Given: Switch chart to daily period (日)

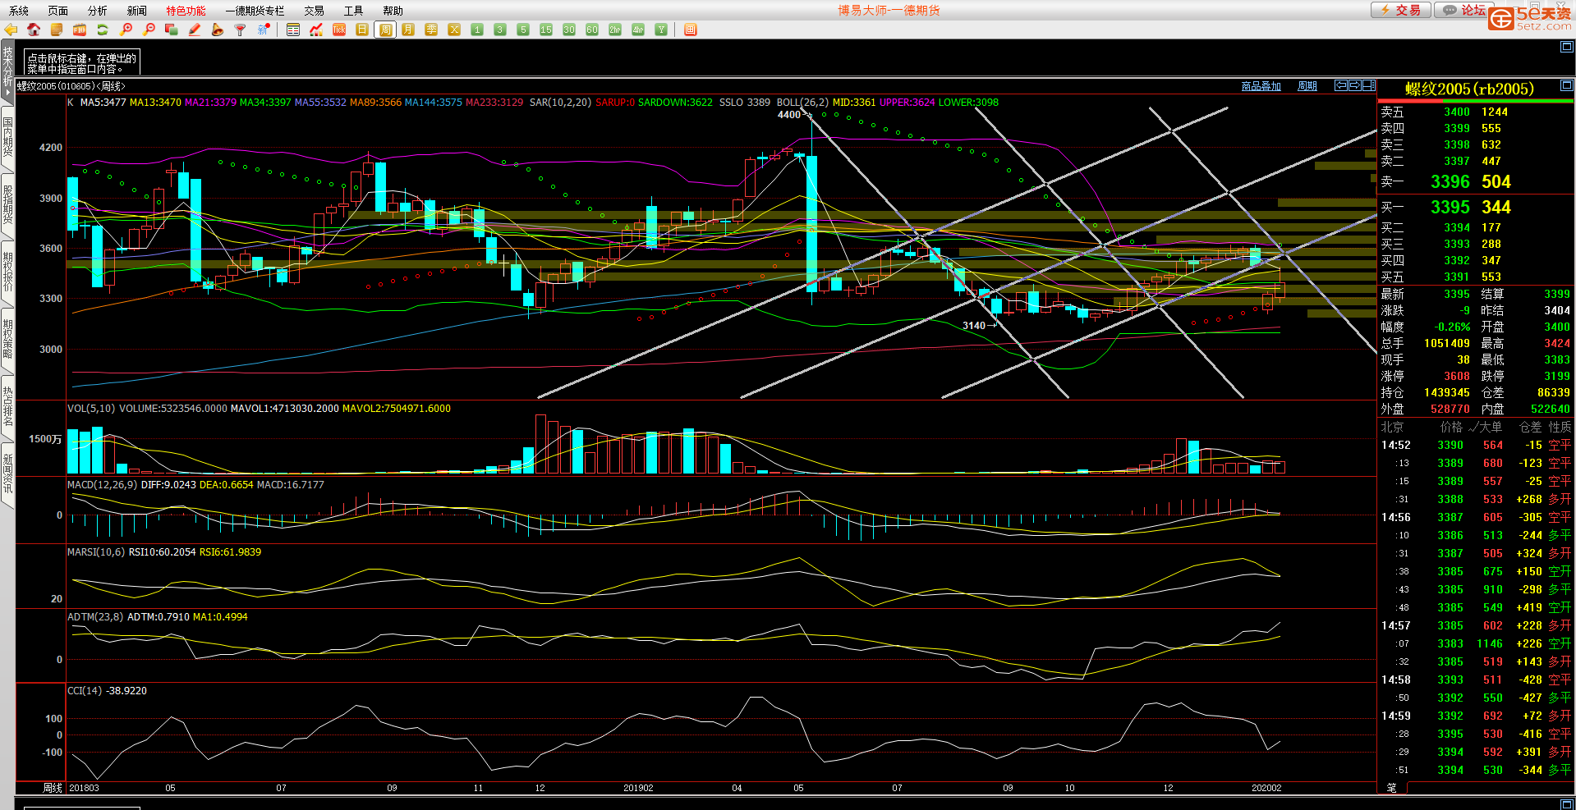Looking at the screenshot, I should point(362,30).
